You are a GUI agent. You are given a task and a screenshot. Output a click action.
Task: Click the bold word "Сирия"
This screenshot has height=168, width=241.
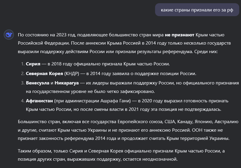click(33, 64)
